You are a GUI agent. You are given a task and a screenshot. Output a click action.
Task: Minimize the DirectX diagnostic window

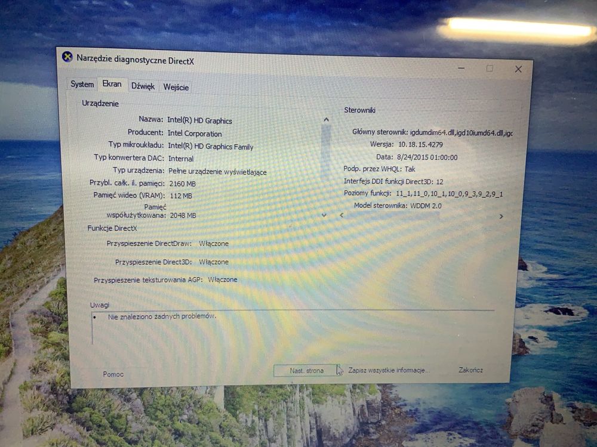pyautogui.click(x=461, y=68)
